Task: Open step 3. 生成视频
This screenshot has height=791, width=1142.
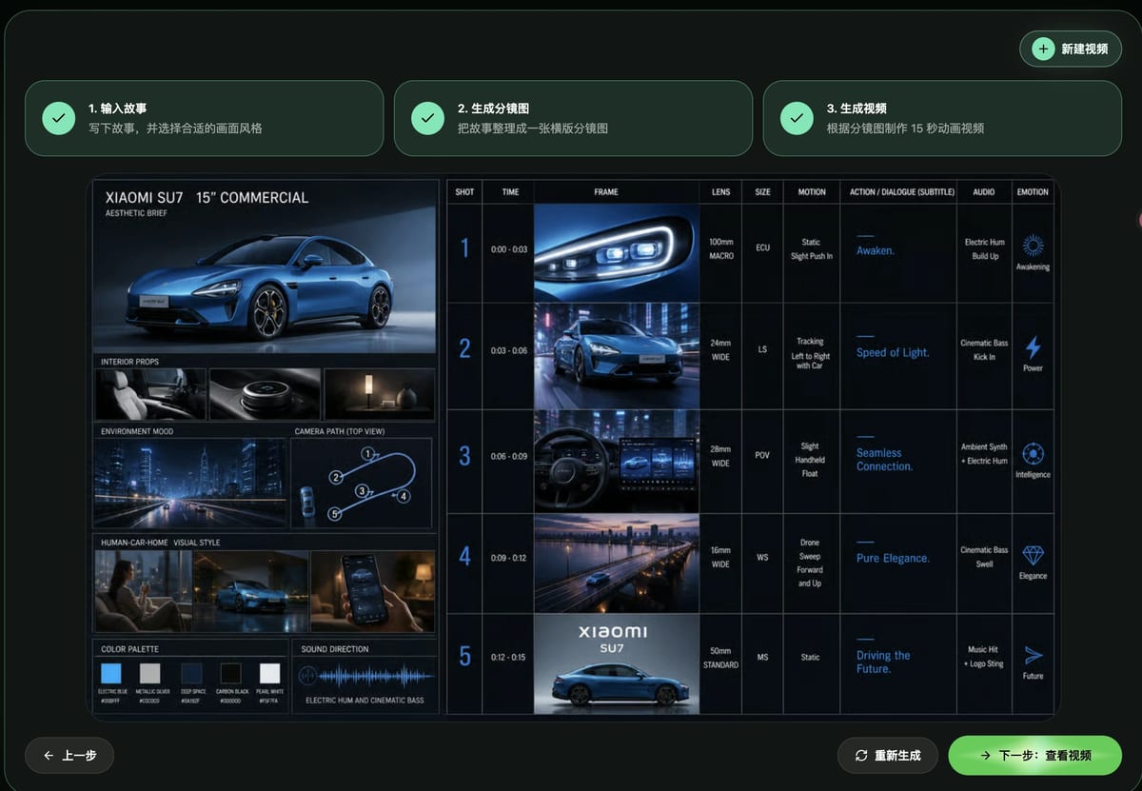Action: click(x=942, y=118)
